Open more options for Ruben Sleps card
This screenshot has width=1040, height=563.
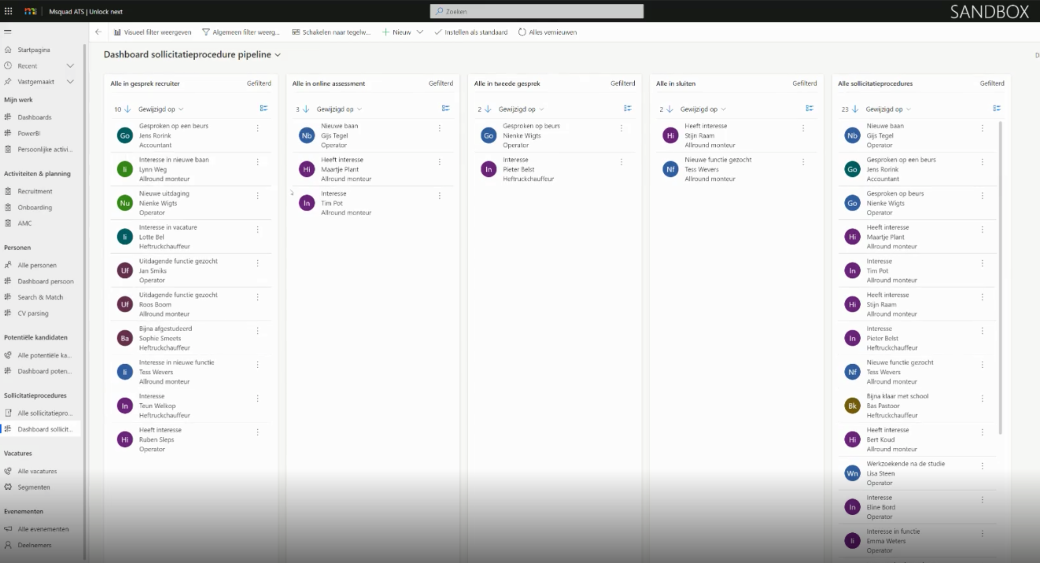(257, 432)
